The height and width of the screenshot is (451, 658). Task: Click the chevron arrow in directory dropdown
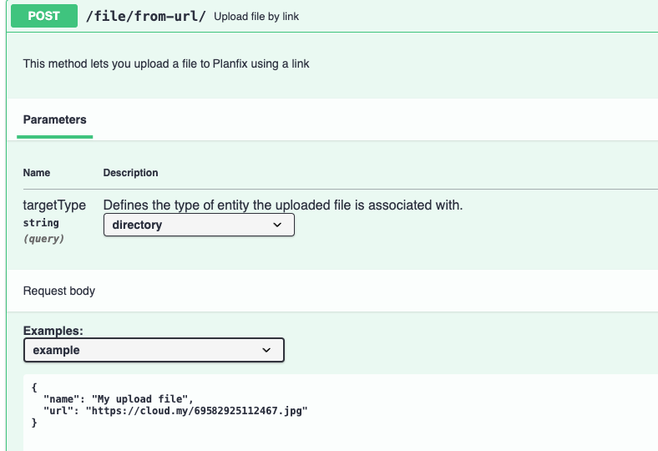tap(278, 225)
